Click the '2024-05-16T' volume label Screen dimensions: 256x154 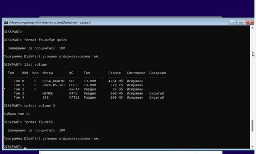click(x=54, y=85)
